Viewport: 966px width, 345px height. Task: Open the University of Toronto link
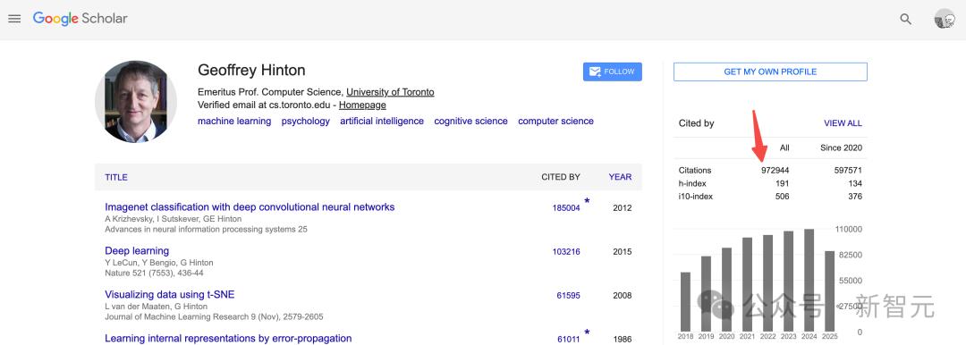click(x=390, y=92)
